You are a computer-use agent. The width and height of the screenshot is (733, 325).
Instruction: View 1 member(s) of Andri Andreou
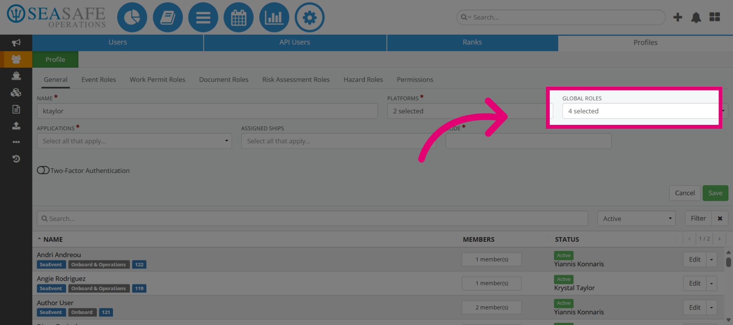pos(492,259)
